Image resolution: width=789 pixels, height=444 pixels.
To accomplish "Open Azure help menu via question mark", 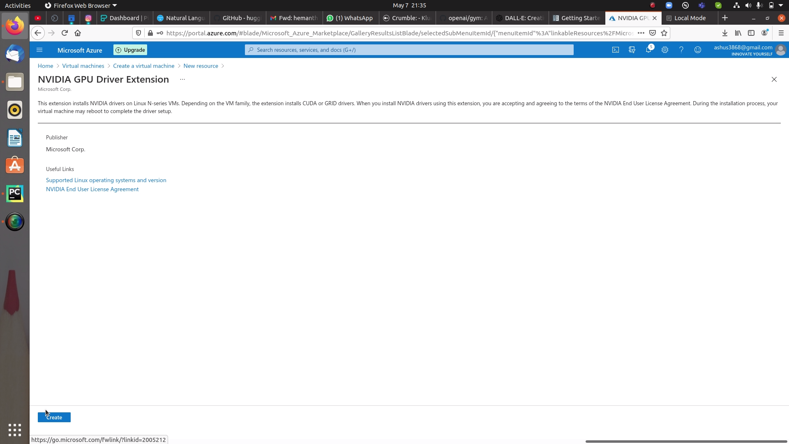I will coord(682,50).
